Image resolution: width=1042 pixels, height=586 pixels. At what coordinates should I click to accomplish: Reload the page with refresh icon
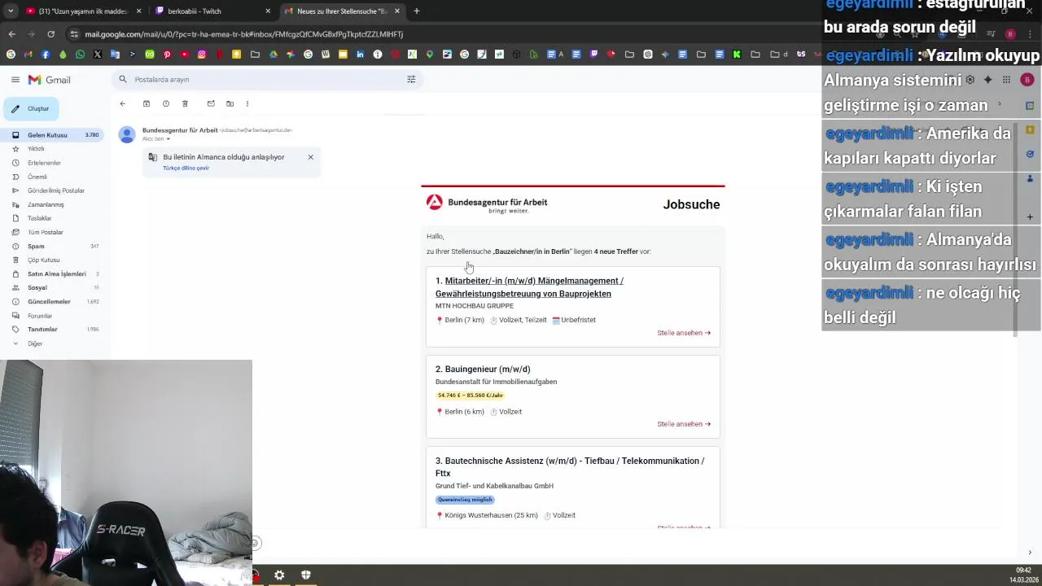coord(50,34)
